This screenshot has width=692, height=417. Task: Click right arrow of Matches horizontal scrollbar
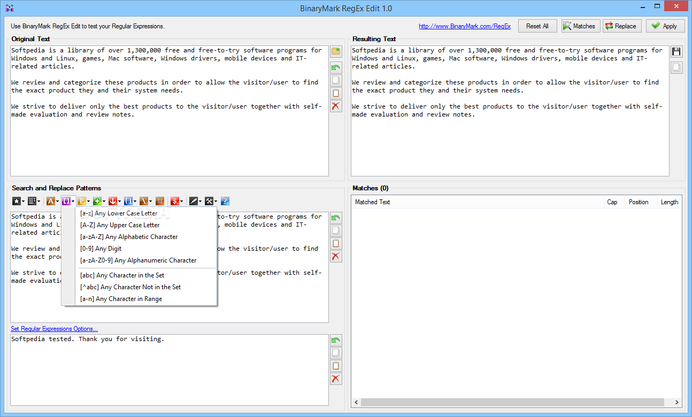(677, 403)
